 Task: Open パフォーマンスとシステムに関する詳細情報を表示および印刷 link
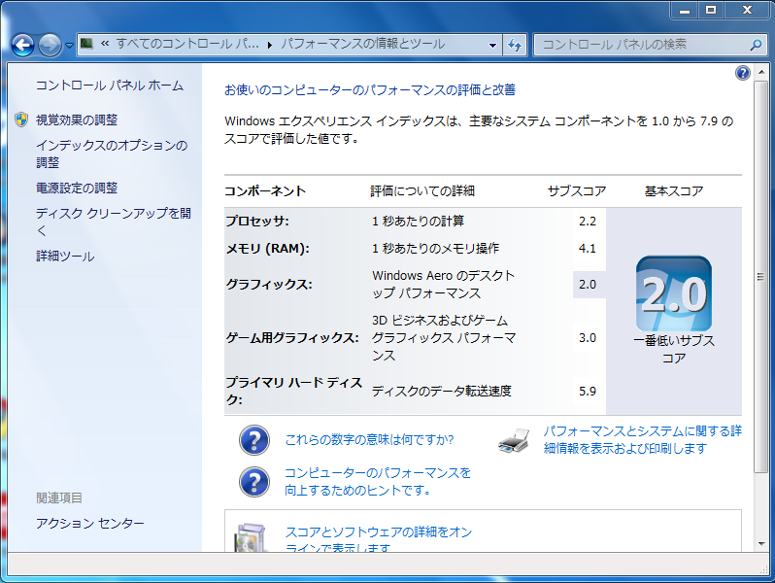click(x=643, y=439)
